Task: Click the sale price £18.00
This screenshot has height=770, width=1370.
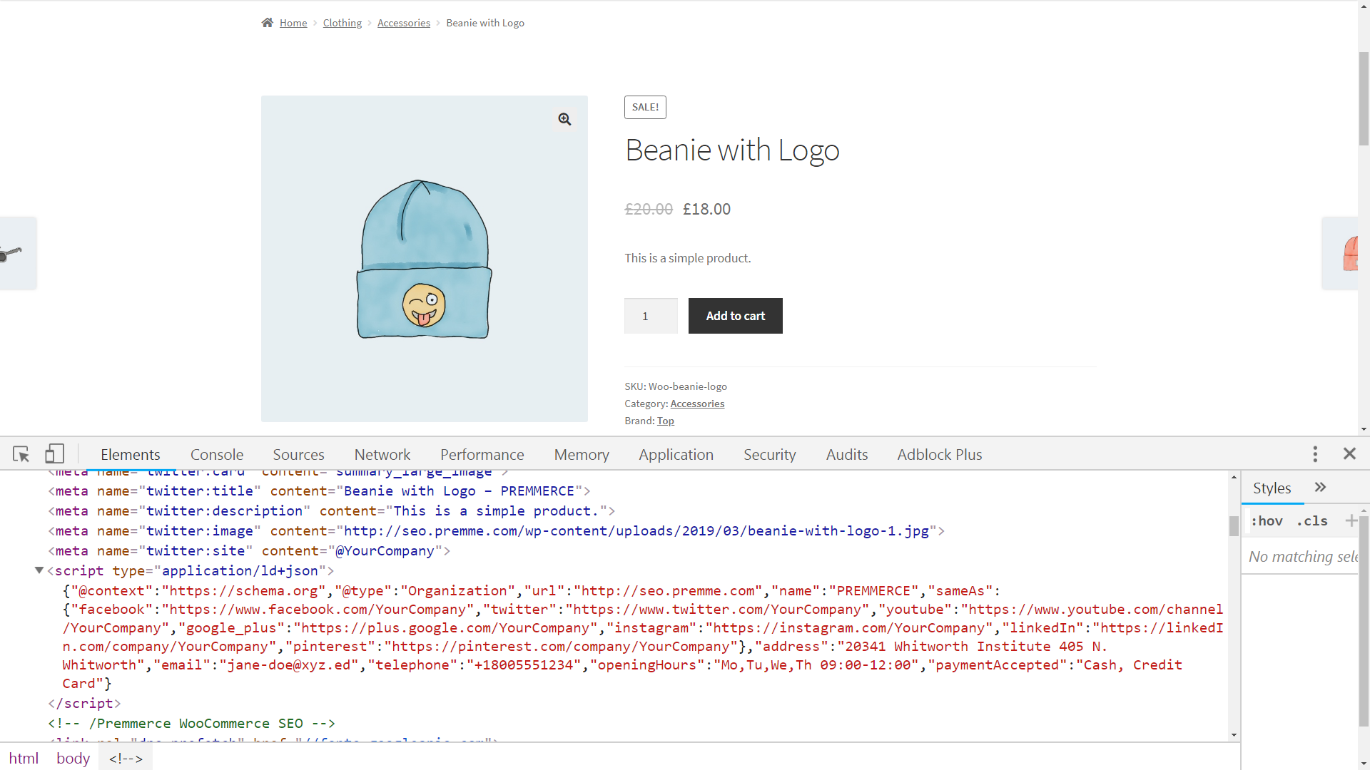Action: (x=706, y=209)
